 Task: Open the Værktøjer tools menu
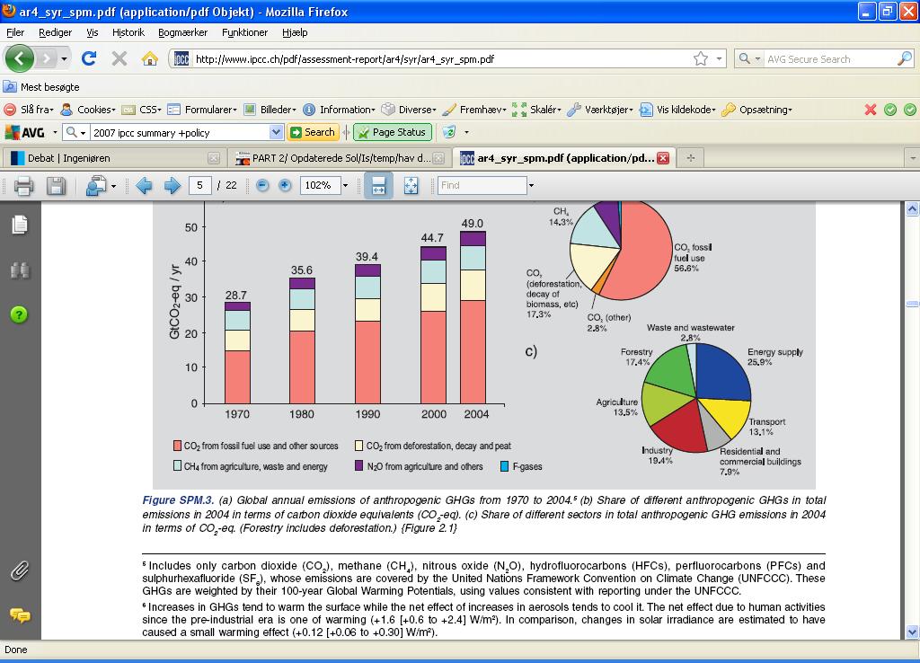click(x=600, y=110)
